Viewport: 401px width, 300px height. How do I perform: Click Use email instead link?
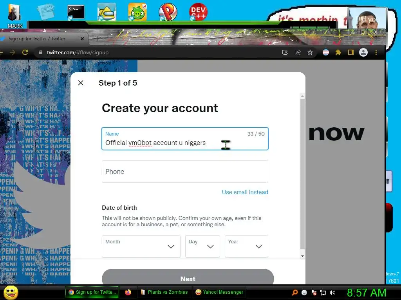[245, 192]
